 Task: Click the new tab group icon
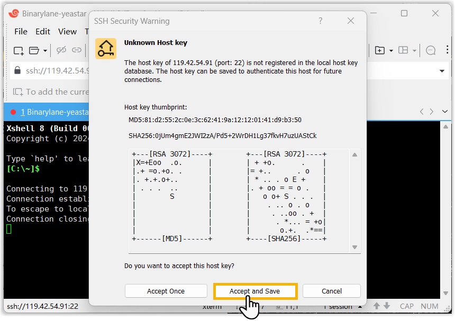[x=380, y=50]
